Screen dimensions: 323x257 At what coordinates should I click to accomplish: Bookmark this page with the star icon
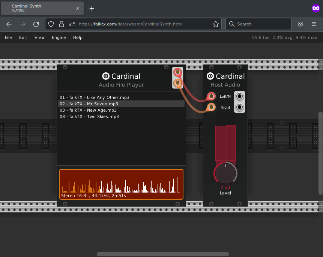point(216,24)
